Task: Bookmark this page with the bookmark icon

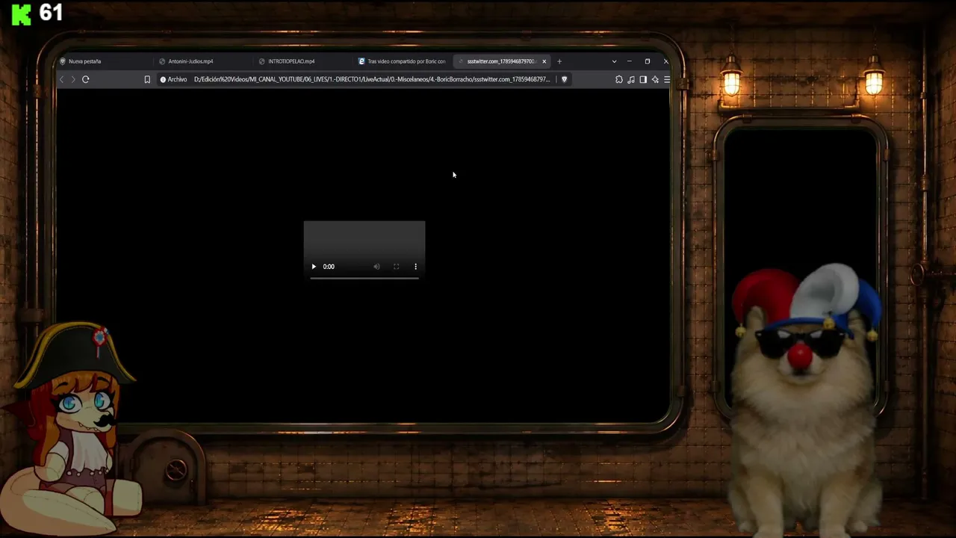Action: (x=147, y=79)
